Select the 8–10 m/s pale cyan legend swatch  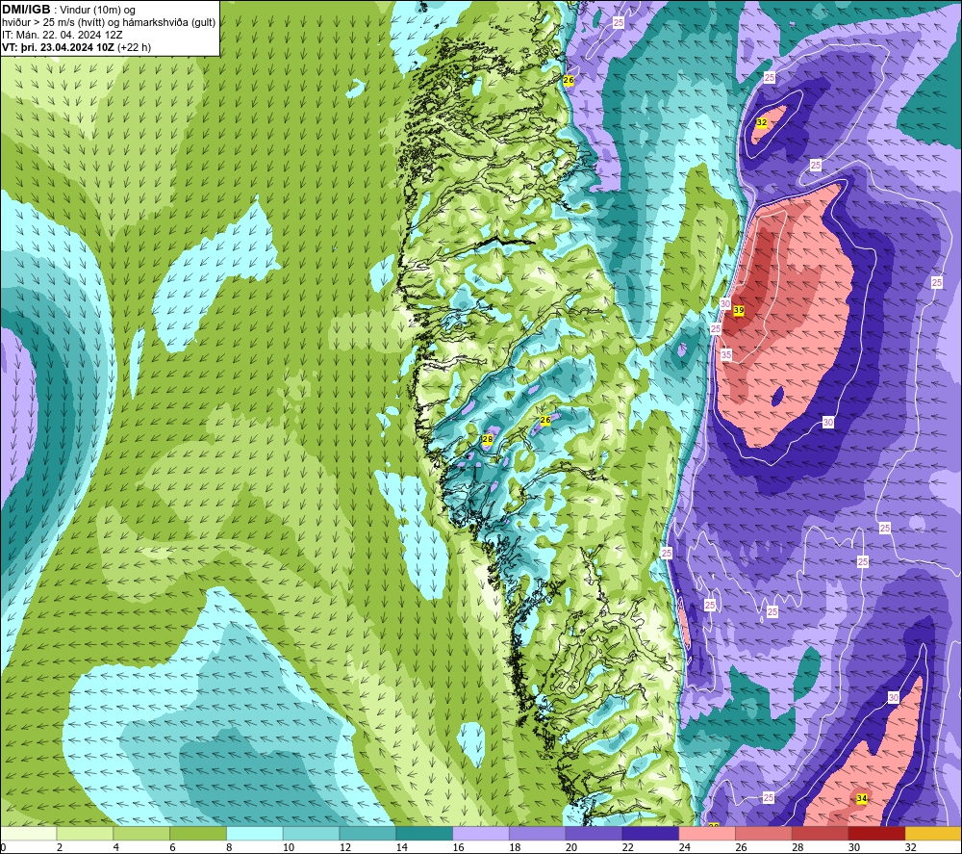pyautogui.click(x=255, y=833)
